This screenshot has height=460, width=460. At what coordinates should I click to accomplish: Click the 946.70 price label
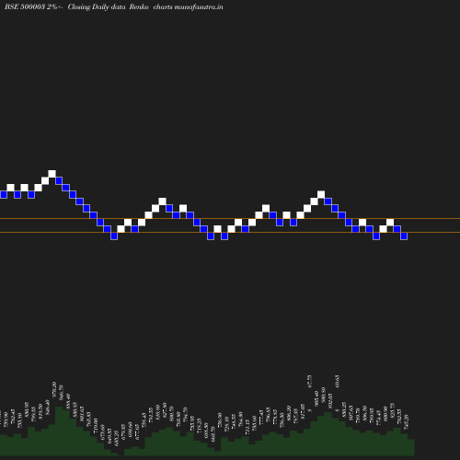point(61,393)
